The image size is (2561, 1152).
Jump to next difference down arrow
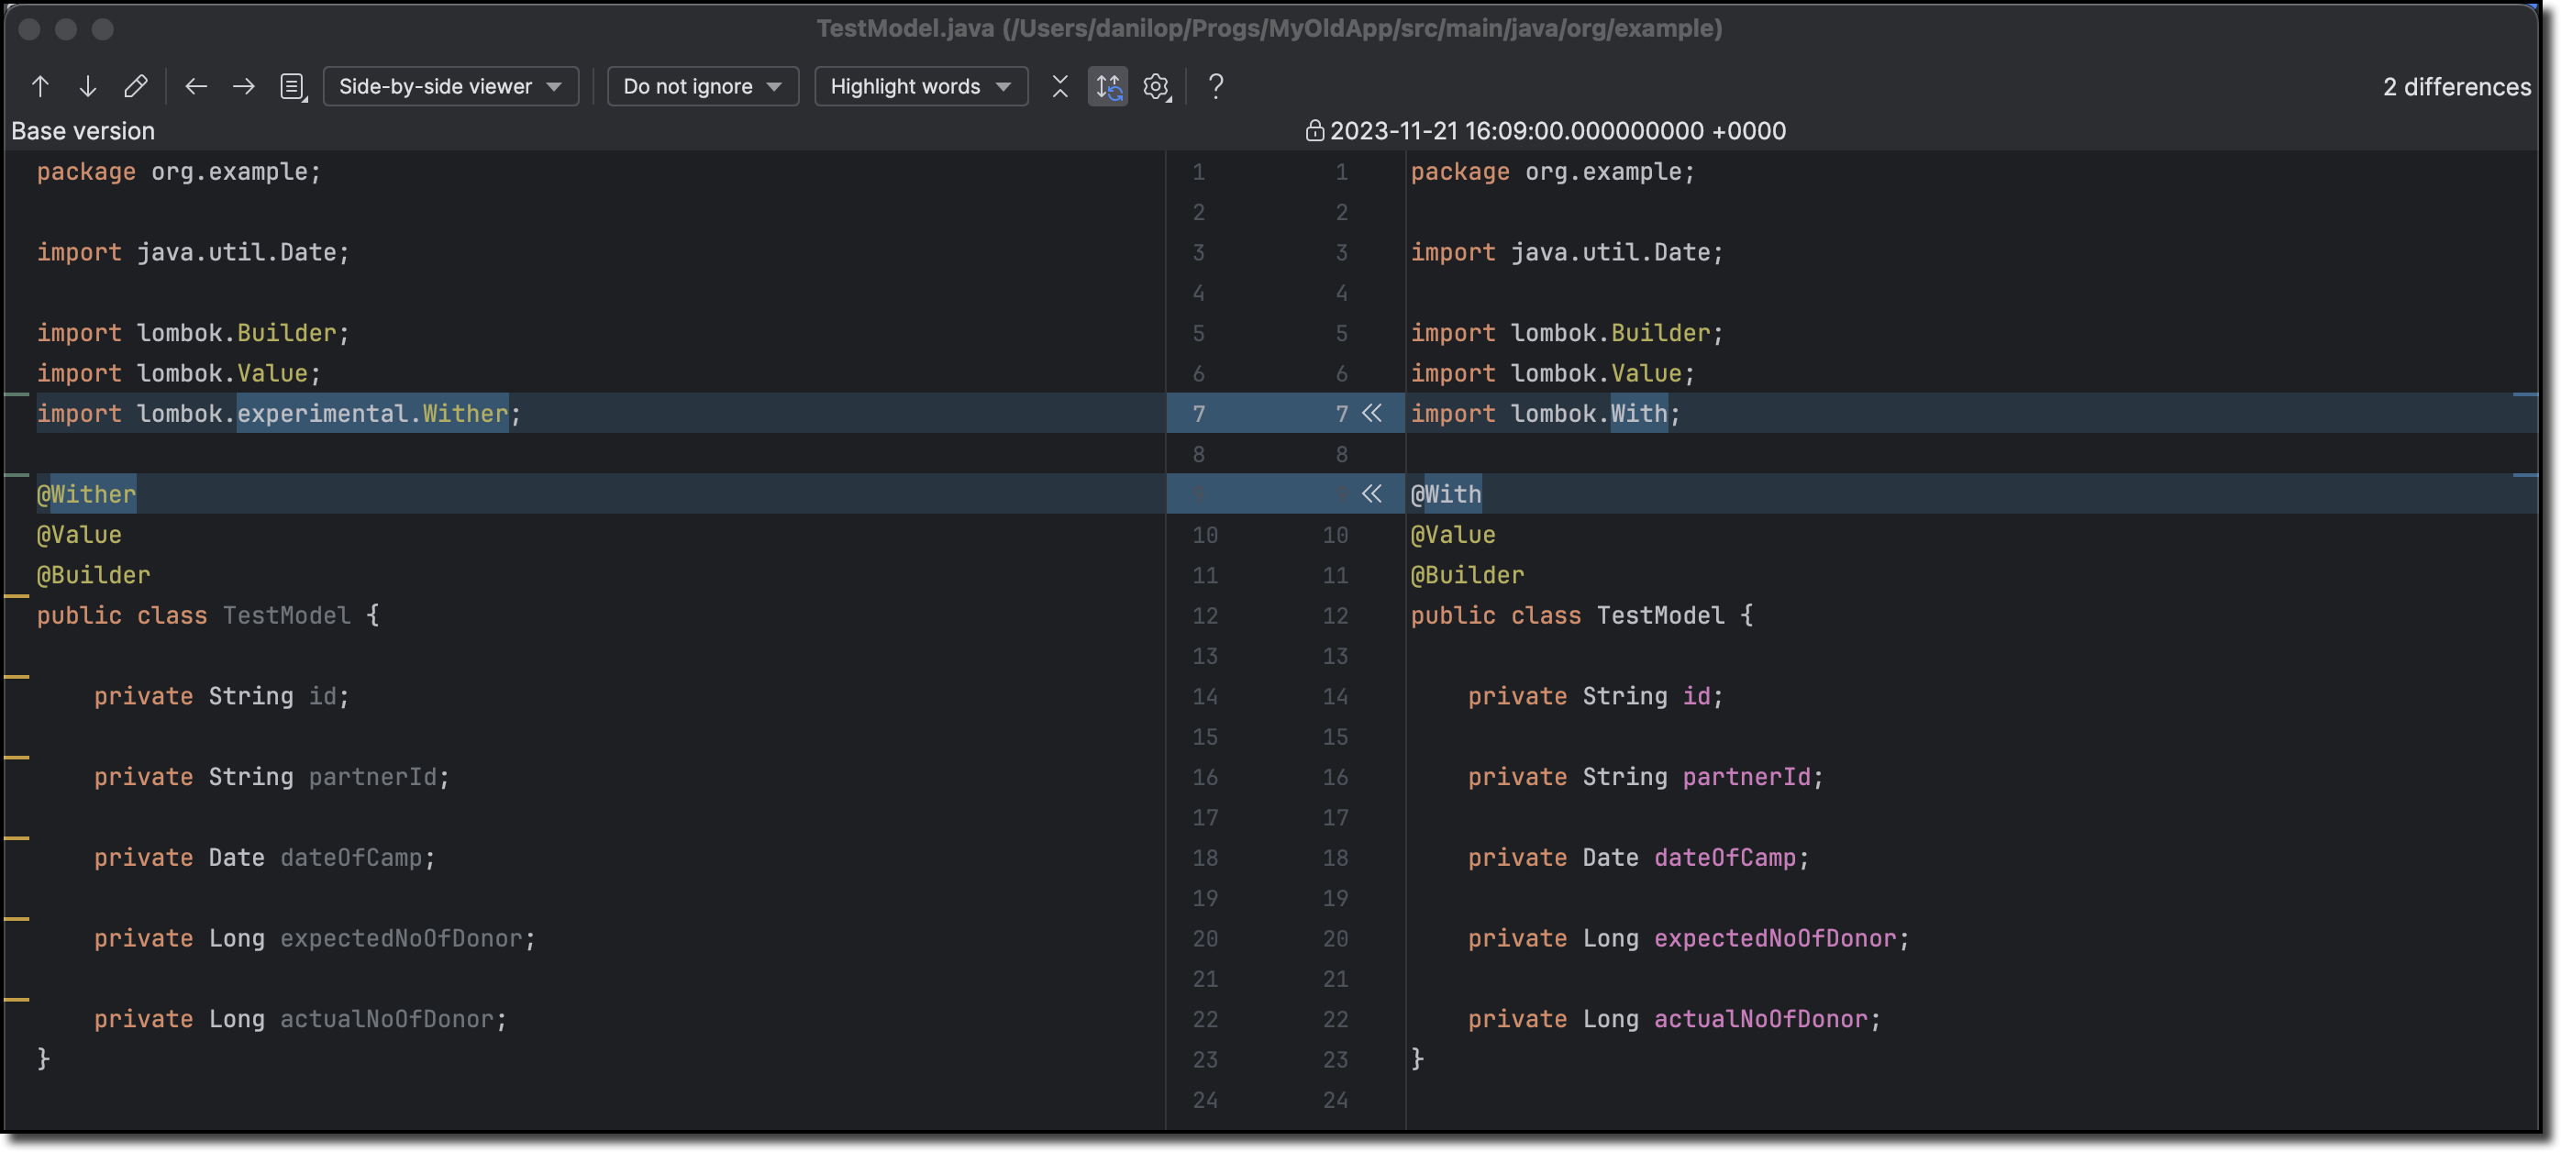[x=87, y=86]
